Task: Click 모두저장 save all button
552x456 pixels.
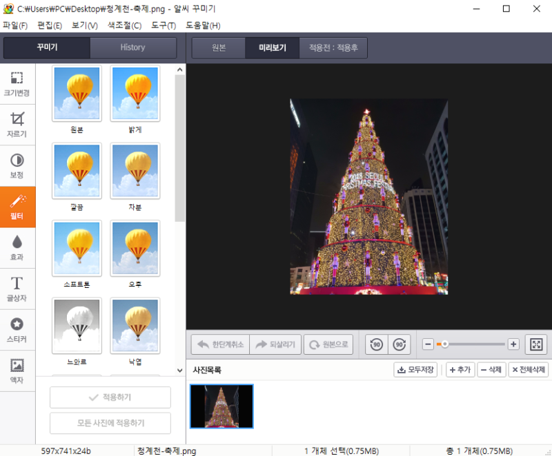Action: click(x=415, y=370)
